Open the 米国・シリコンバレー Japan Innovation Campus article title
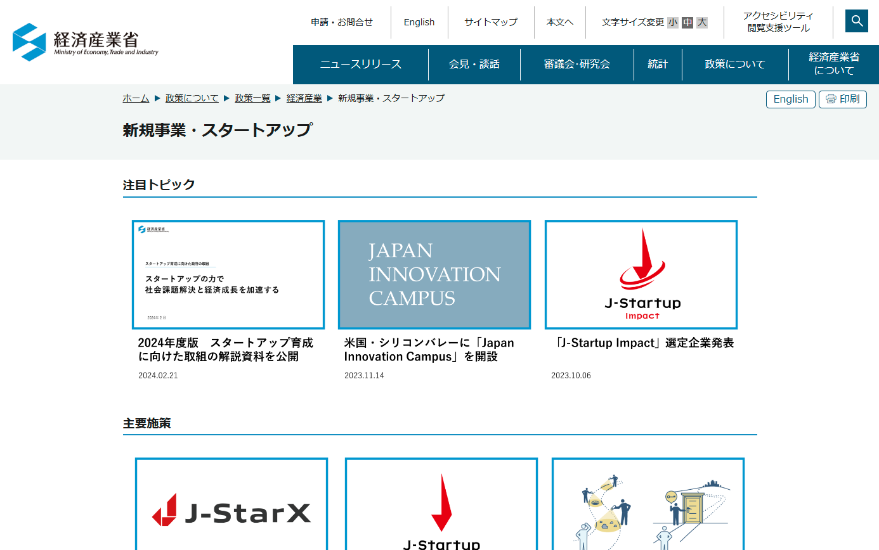 pos(429,350)
